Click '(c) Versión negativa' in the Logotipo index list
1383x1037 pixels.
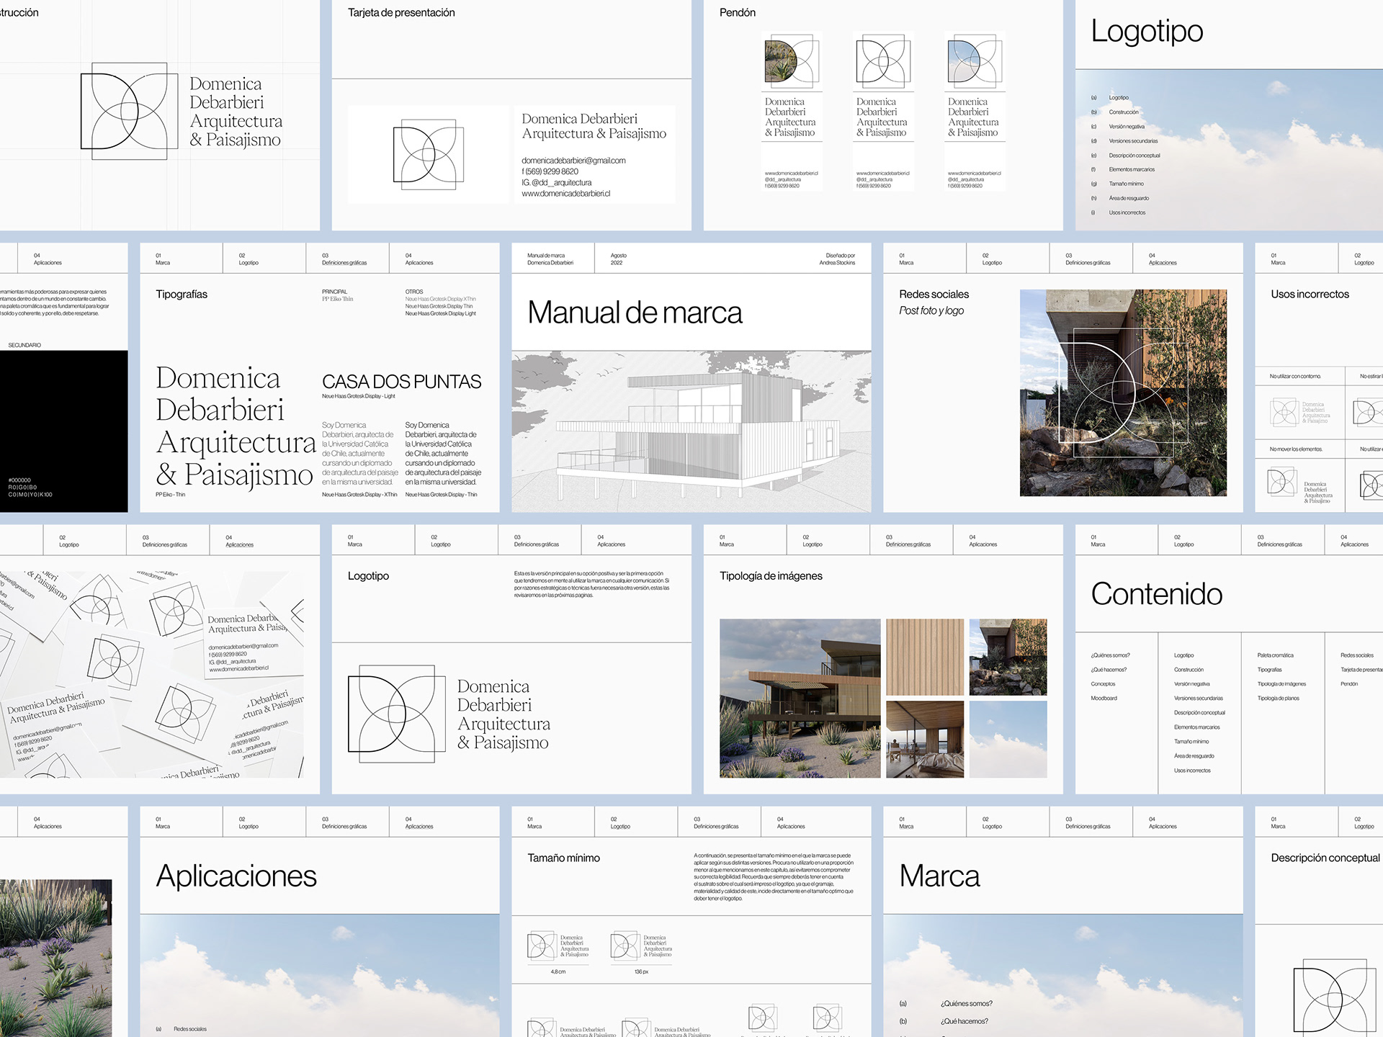pos(1118,127)
